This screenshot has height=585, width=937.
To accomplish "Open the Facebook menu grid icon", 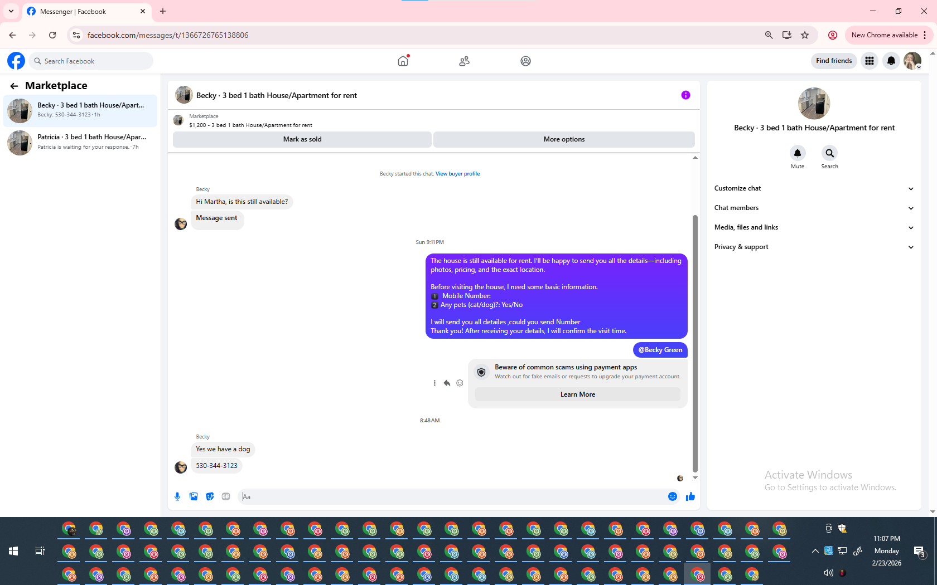I will pyautogui.click(x=870, y=61).
